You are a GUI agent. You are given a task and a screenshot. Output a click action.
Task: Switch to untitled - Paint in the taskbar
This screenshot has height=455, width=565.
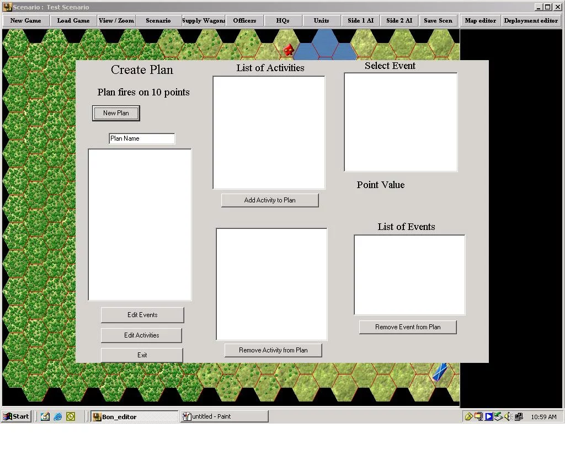click(x=224, y=416)
